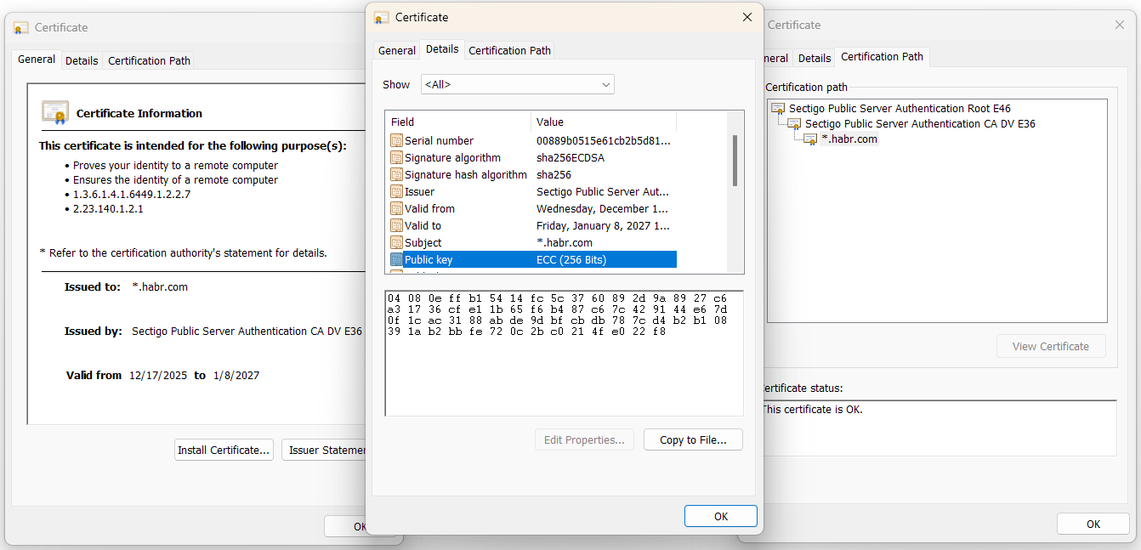Click the value ECC (256 Bits)
Screen dimensions: 1141x550
(x=571, y=260)
